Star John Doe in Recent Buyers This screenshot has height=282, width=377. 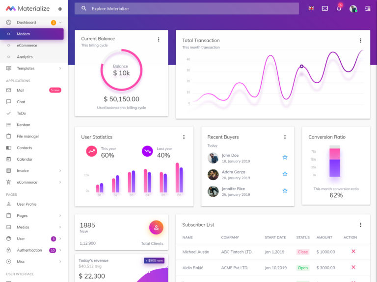pyautogui.click(x=285, y=157)
